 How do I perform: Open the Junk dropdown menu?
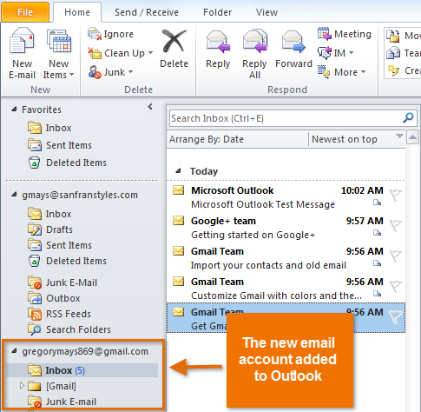(x=110, y=72)
